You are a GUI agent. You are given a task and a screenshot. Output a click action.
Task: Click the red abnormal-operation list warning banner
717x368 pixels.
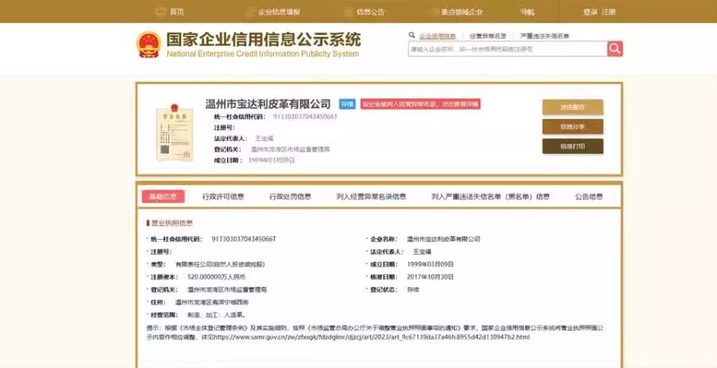420,104
